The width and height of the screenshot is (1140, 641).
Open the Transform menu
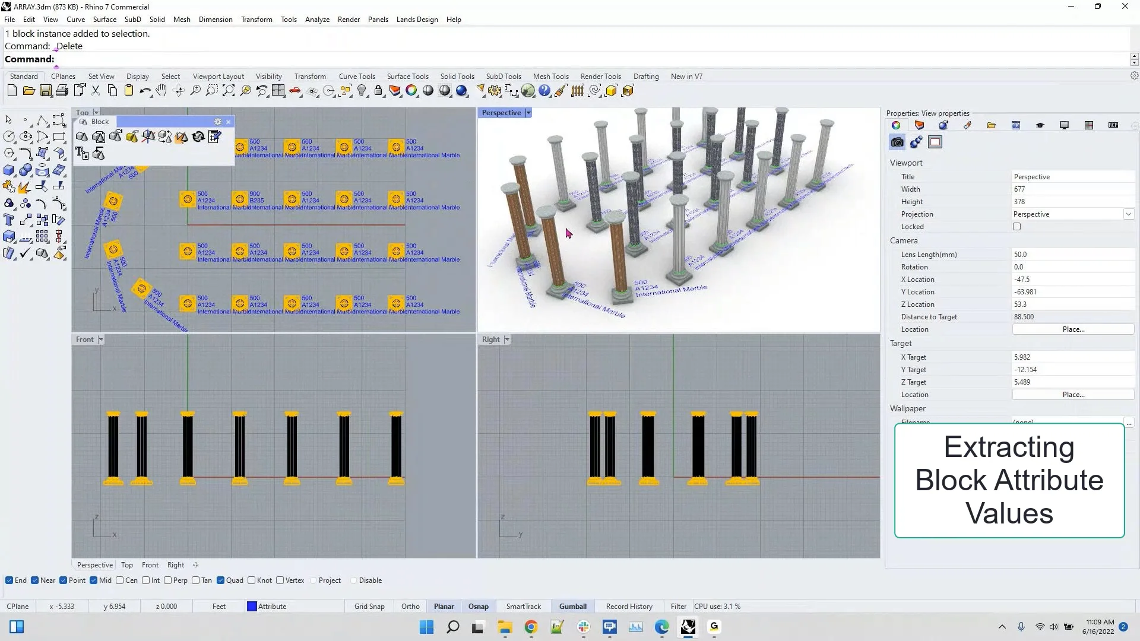256,19
